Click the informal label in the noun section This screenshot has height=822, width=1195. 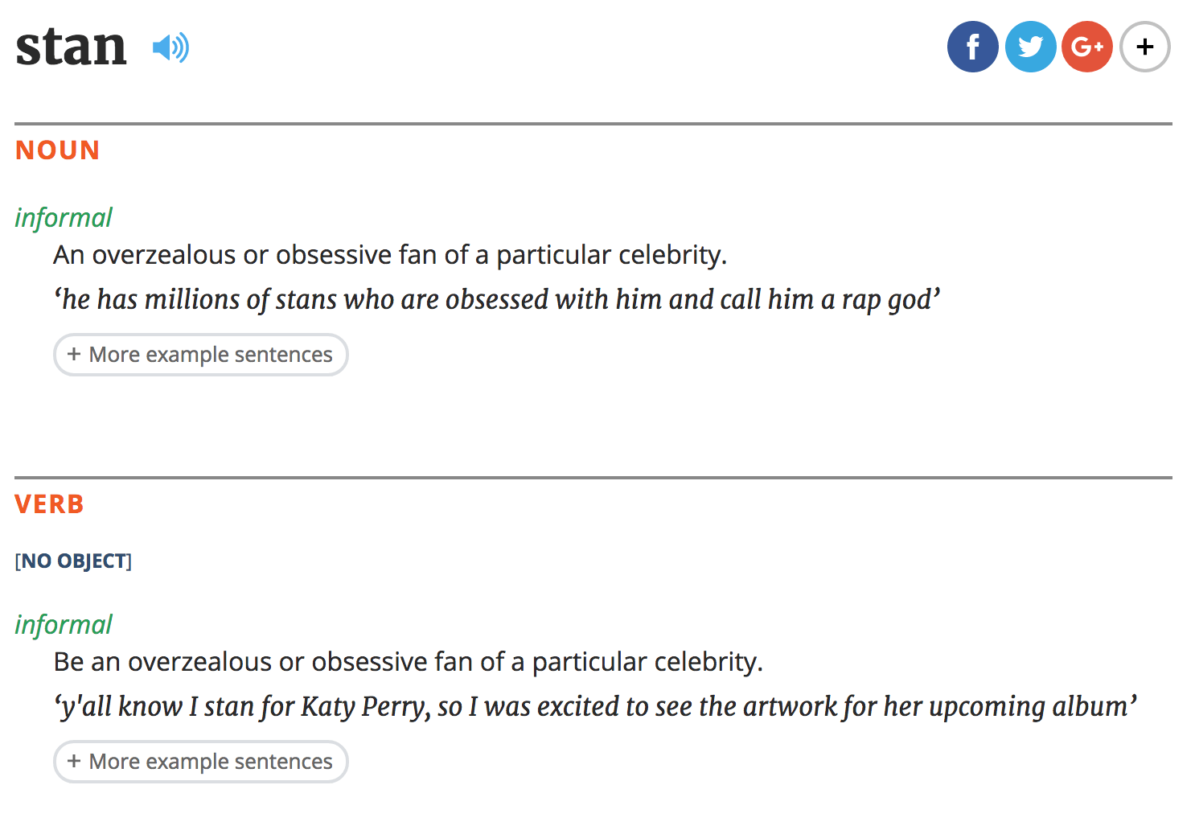point(64,217)
